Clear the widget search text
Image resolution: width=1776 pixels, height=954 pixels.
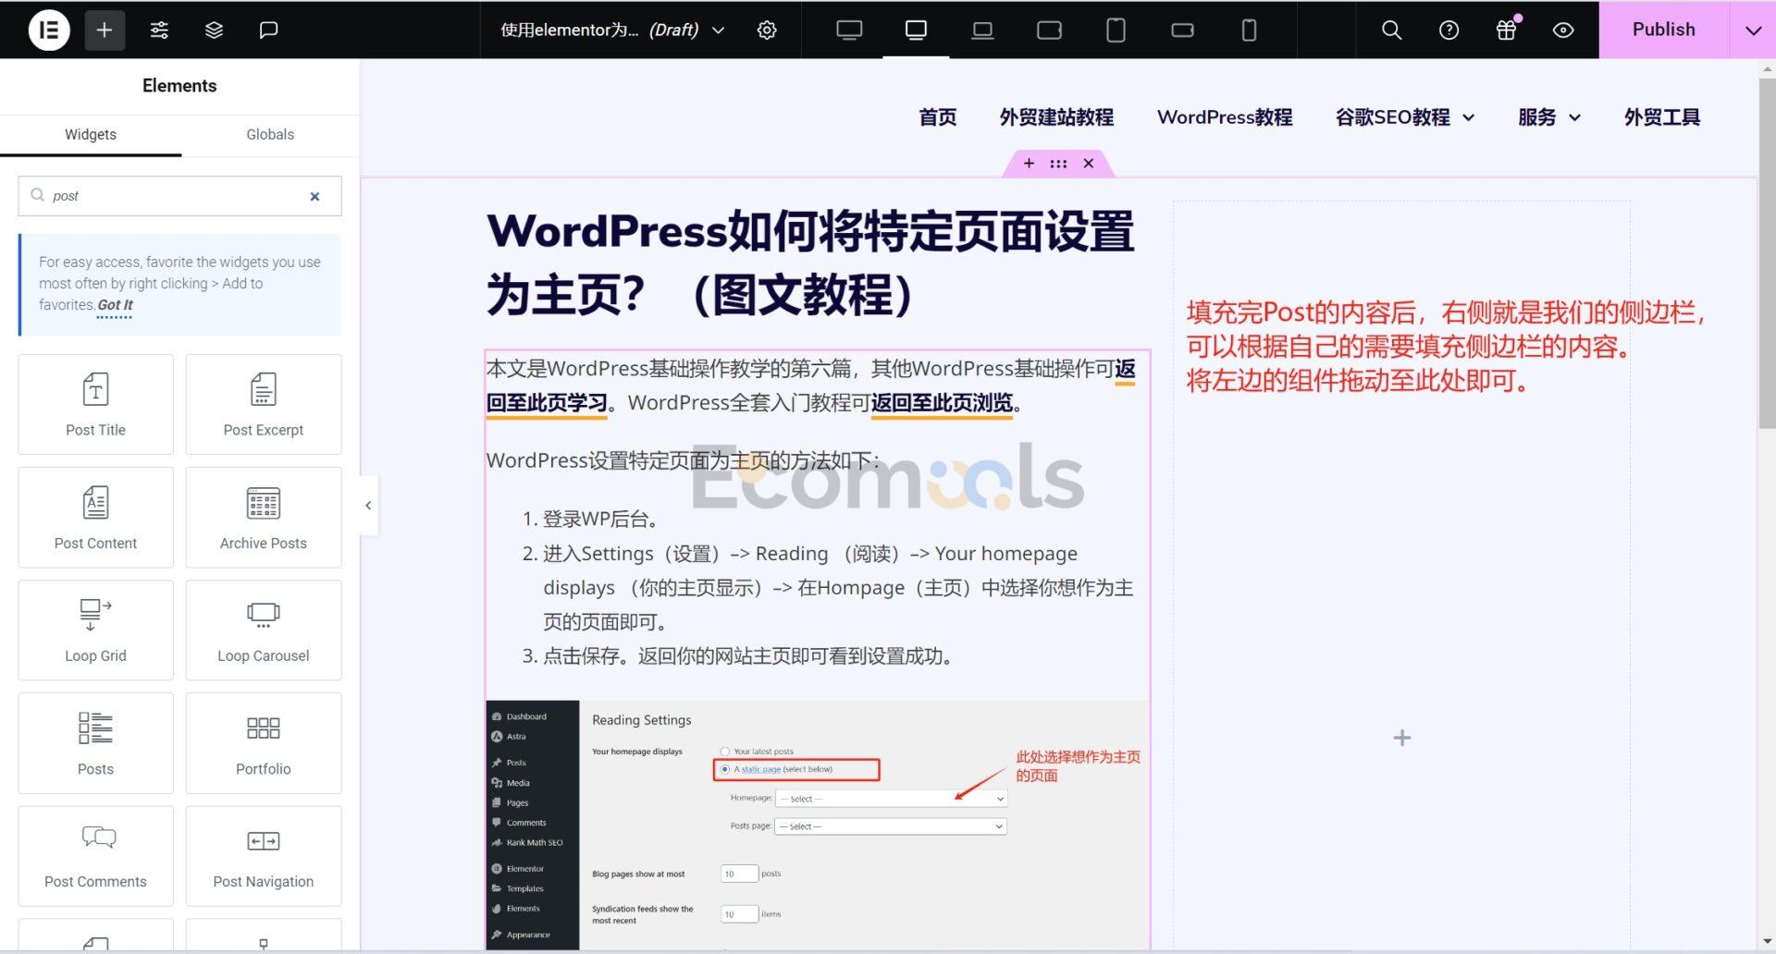[314, 196]
